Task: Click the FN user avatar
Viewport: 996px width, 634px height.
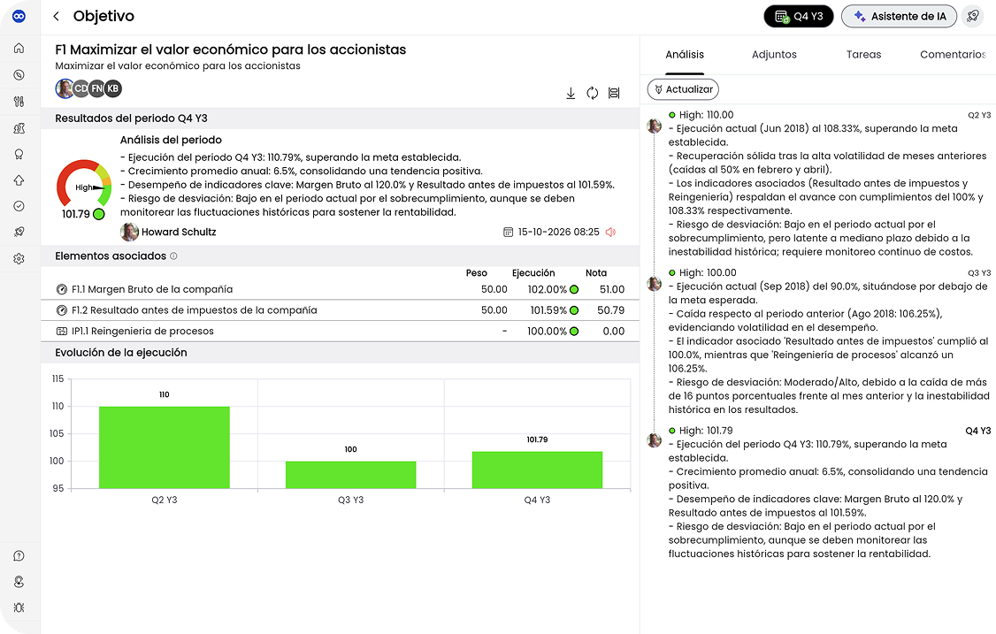Action: pos(96,89)
